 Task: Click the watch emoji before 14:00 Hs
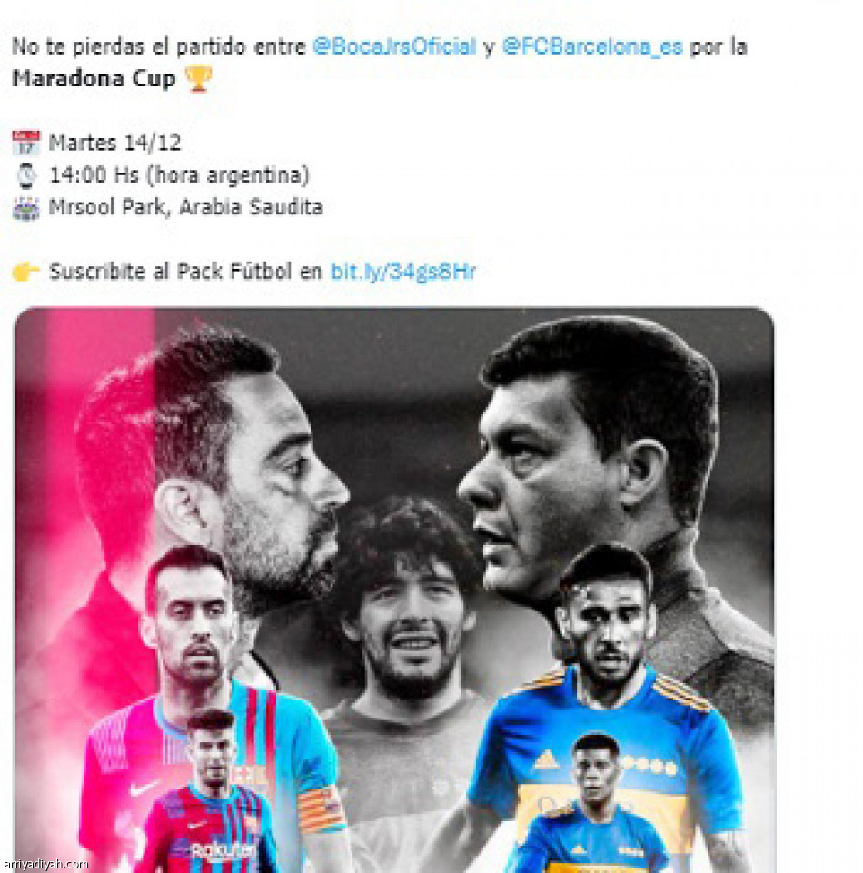[26, 176]
